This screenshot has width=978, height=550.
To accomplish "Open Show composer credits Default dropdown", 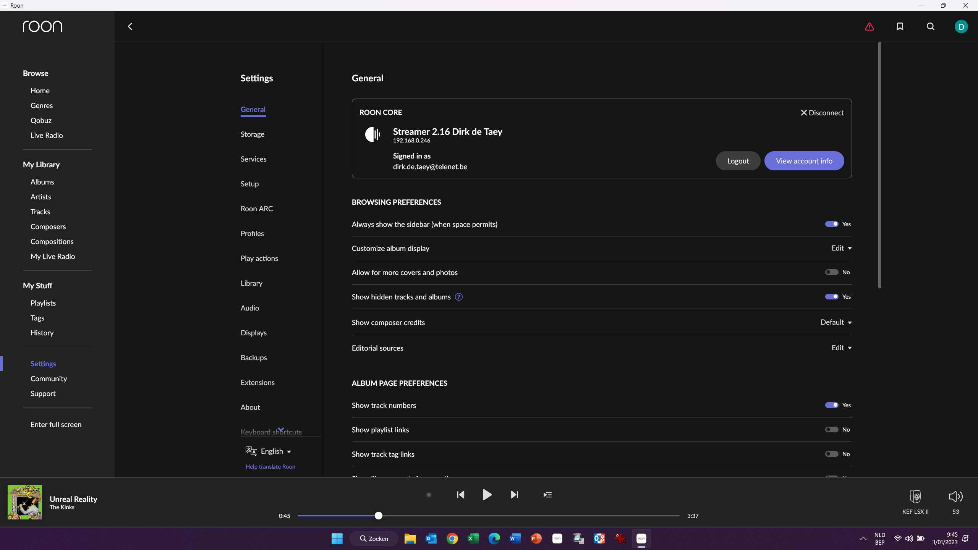I will click(836, 322).
